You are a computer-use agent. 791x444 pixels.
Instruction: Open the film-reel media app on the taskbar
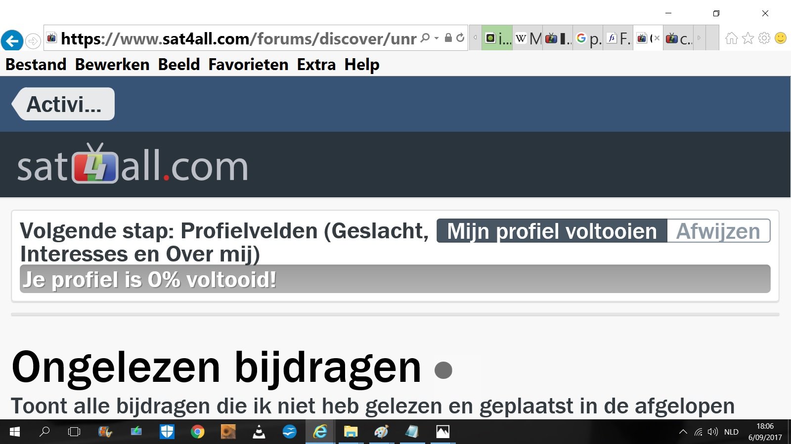coord(105,432)
